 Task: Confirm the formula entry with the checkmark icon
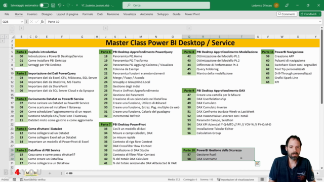click(x=36, y=22)
